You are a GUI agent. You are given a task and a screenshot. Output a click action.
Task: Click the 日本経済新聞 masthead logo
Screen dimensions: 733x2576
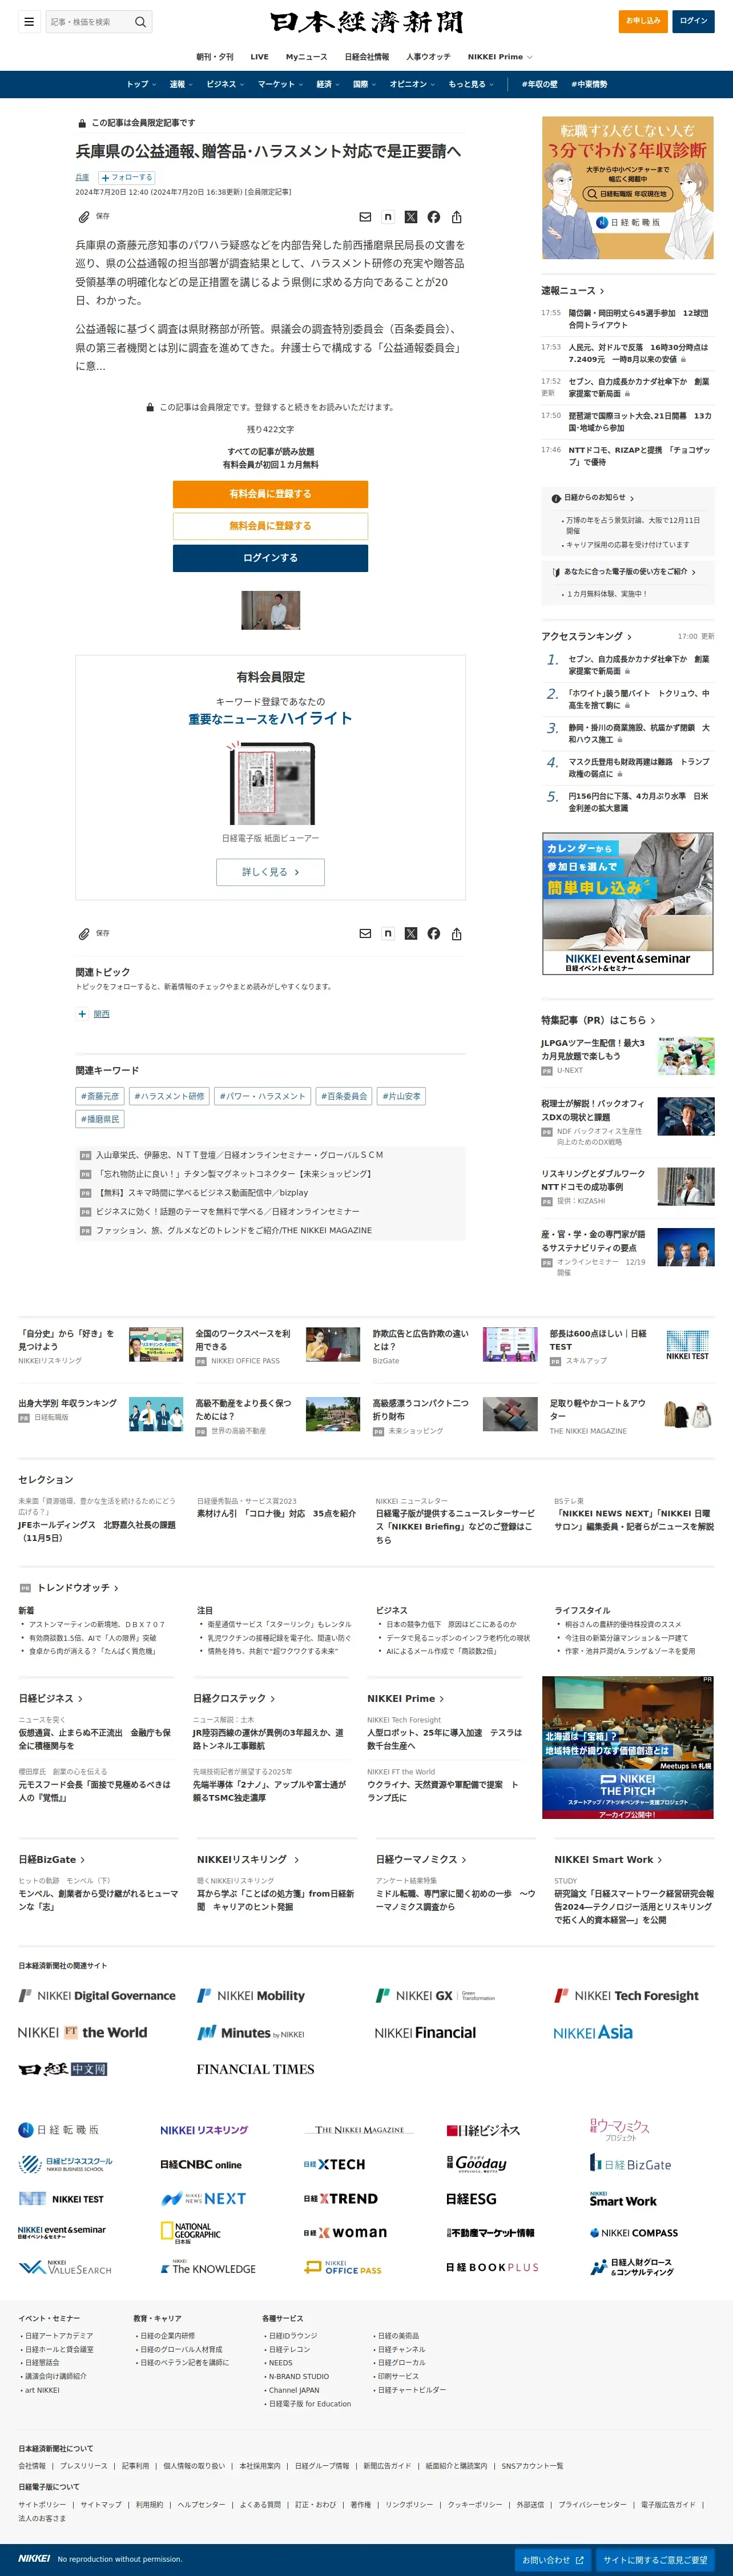pos(366,23)
